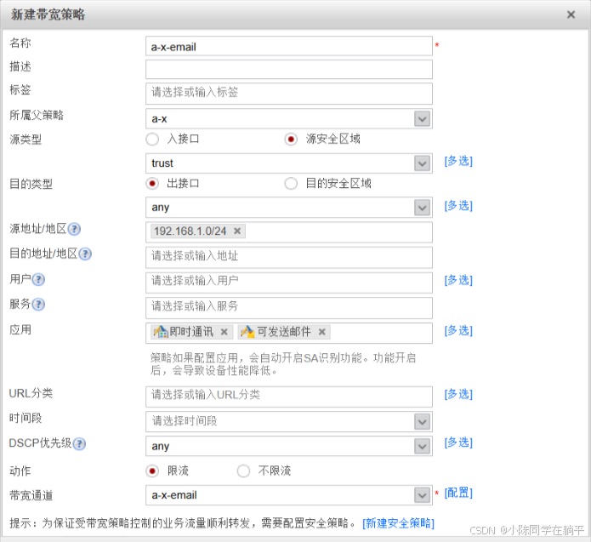Select 目的安全区域 radio button
The image size is (591, 542).
click(291, 184)
